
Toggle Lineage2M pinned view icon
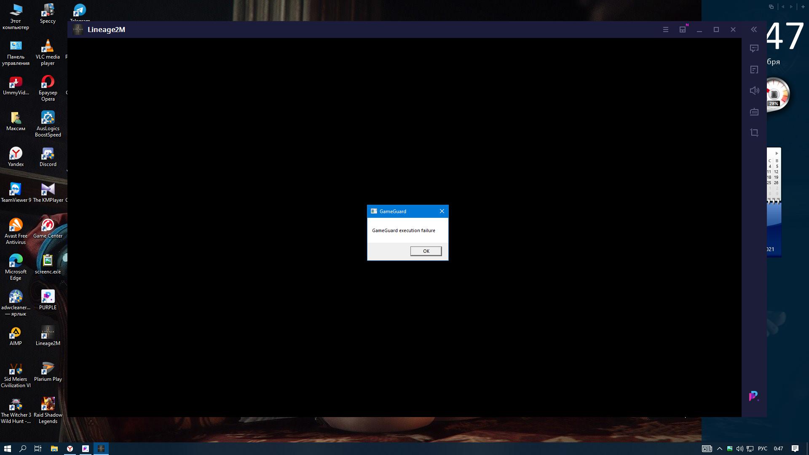pos(682,29)
